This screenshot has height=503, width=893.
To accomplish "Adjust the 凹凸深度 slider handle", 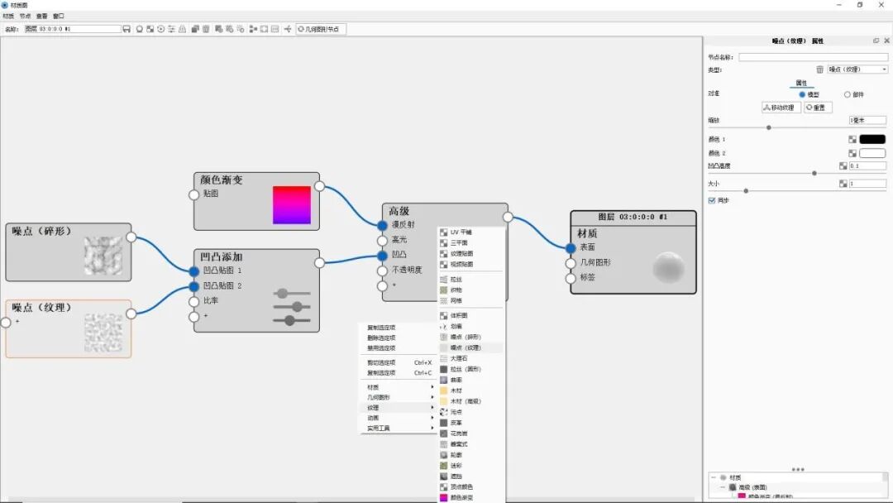I will 814,172.
